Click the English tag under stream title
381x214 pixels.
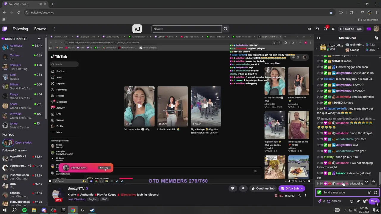click(93, 199)
